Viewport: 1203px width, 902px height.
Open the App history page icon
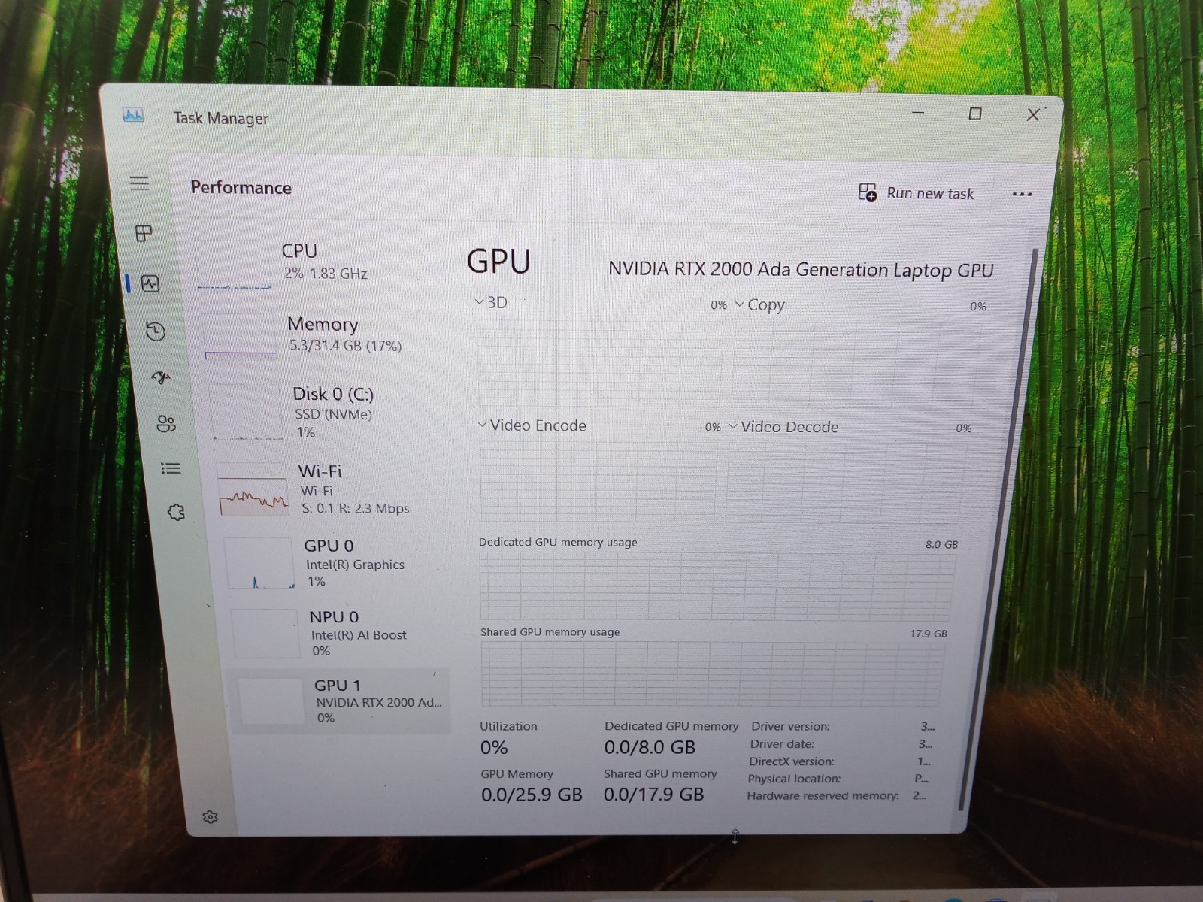(155, 331)
